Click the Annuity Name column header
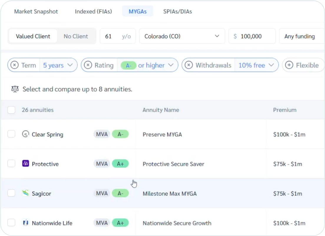The height and width of the screenshot is (236, 325). pos(161,110)
